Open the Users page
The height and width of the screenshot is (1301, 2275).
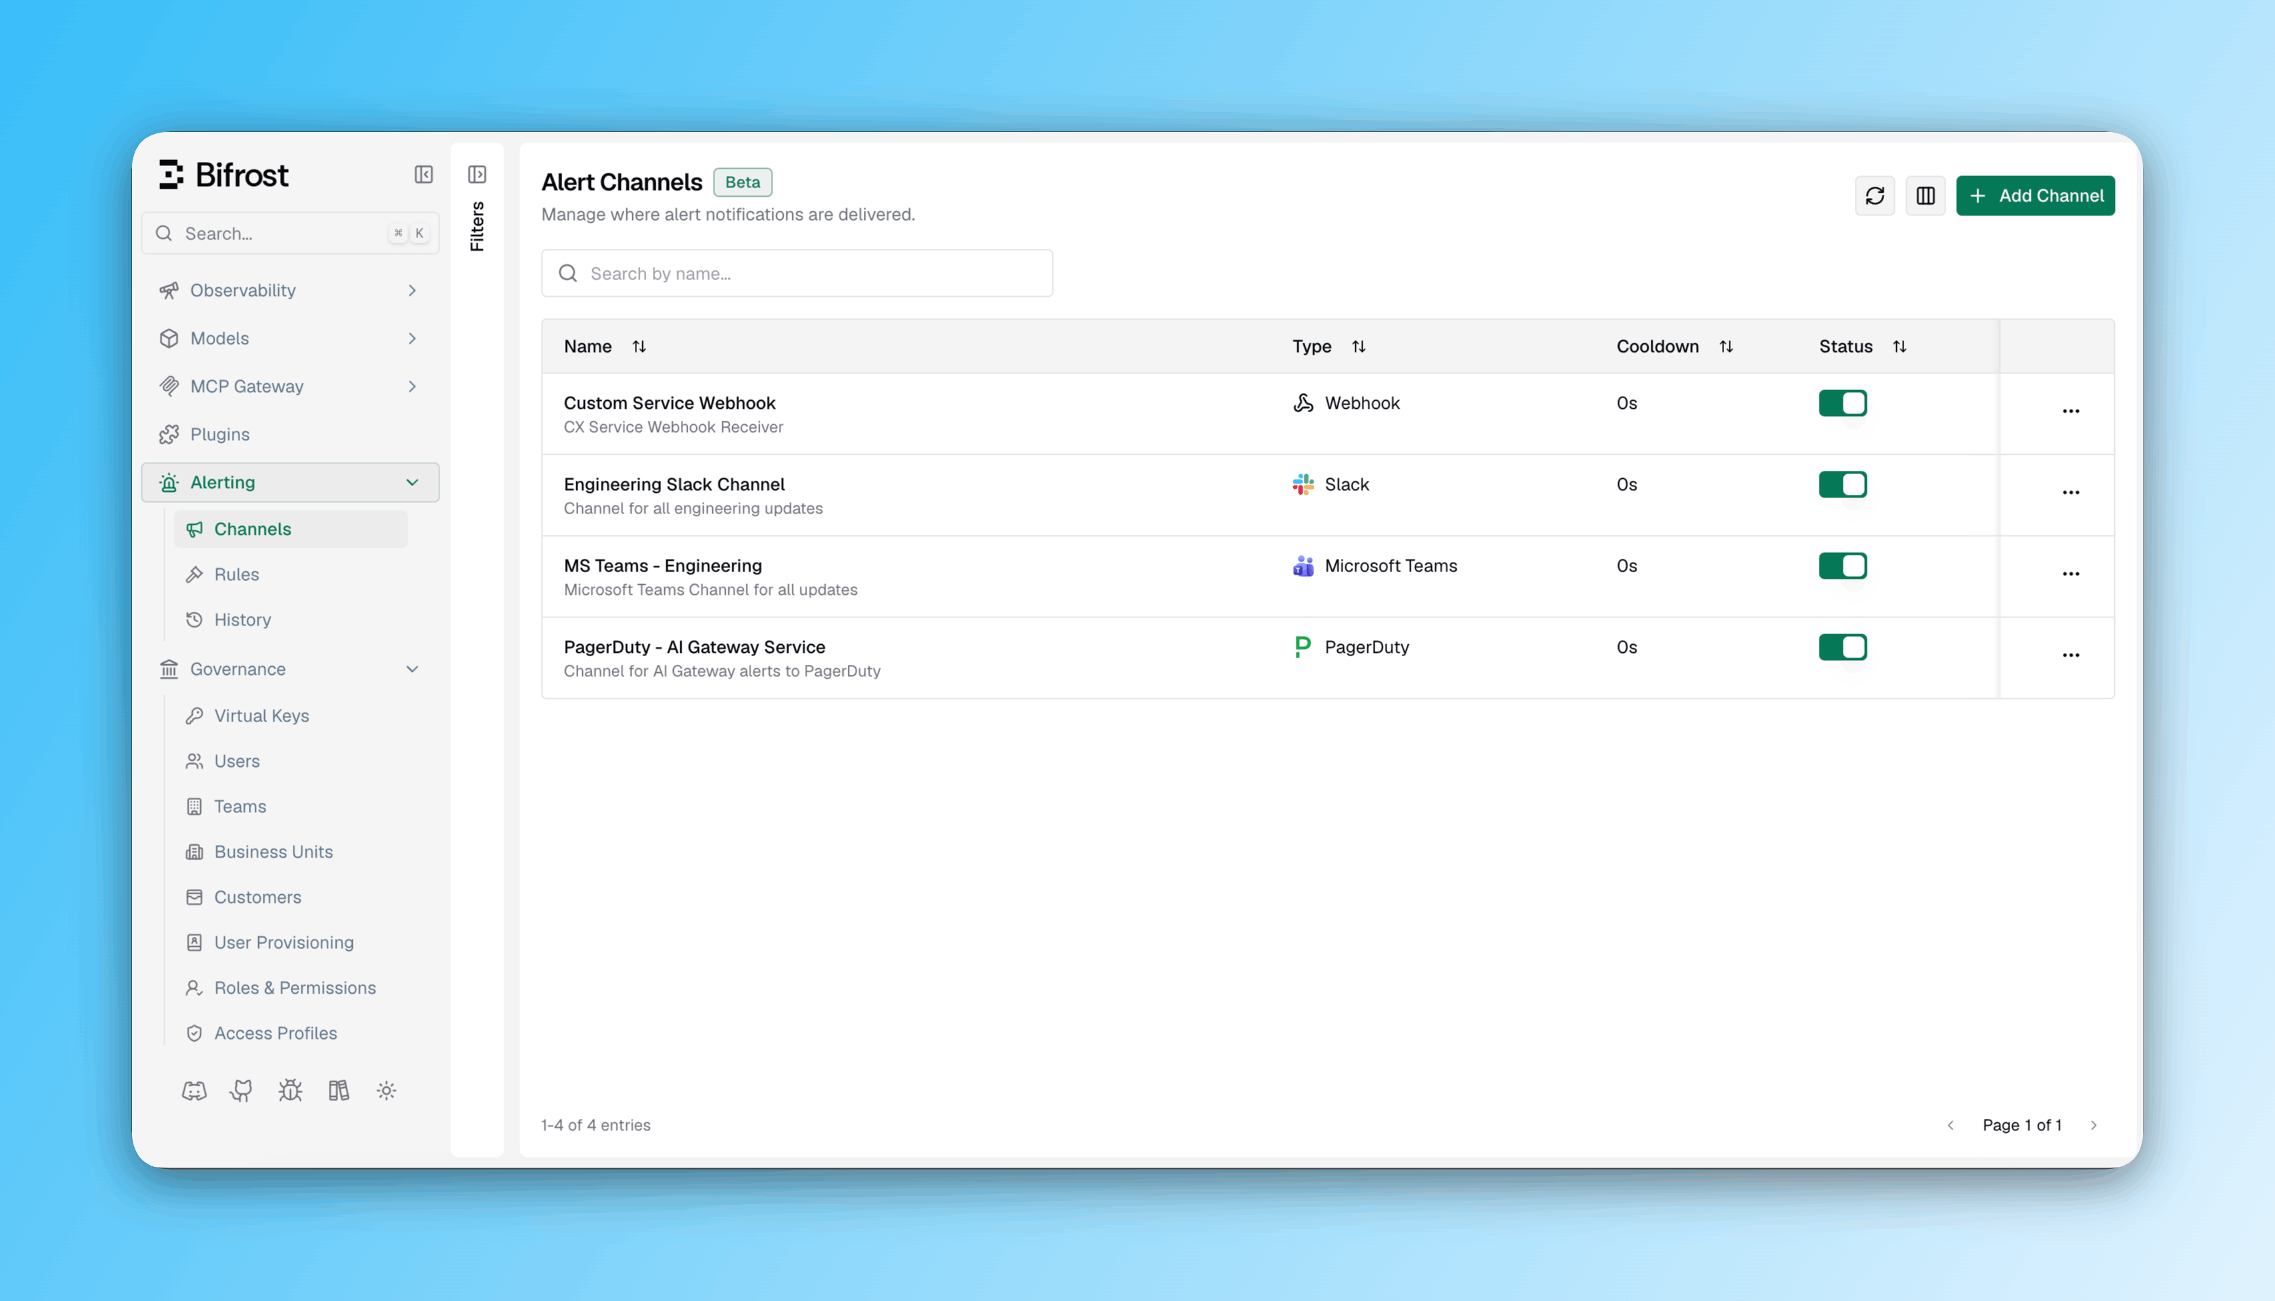click(x=290, y=762)
